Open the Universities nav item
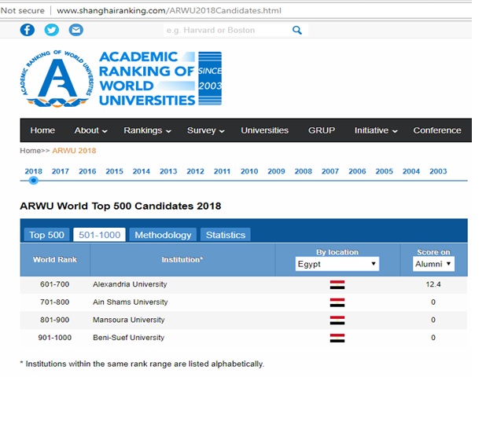This screenshot has width=497, height=421. [x=265, y=130]
